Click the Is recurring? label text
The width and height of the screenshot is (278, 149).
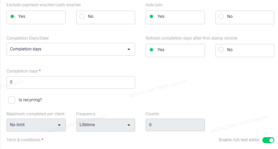pyautogui.click(x=30, y=100)
